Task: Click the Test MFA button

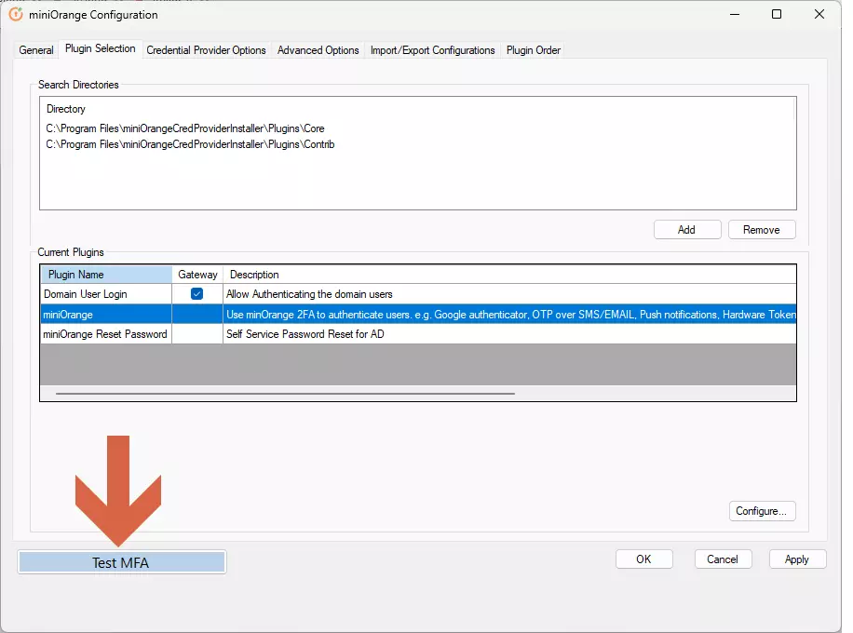Action: 121,561
